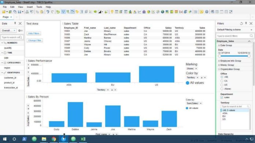Save the analysis using floppy disk icon
255x143 pixels.
(x=19, y=12)
